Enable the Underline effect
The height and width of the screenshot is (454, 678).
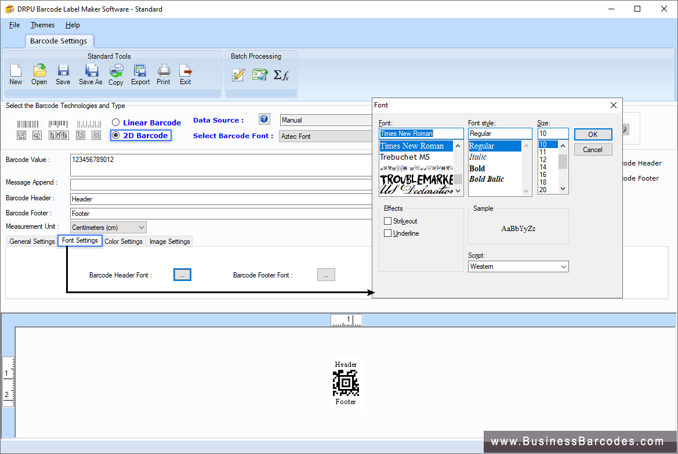tap(386, 233)
